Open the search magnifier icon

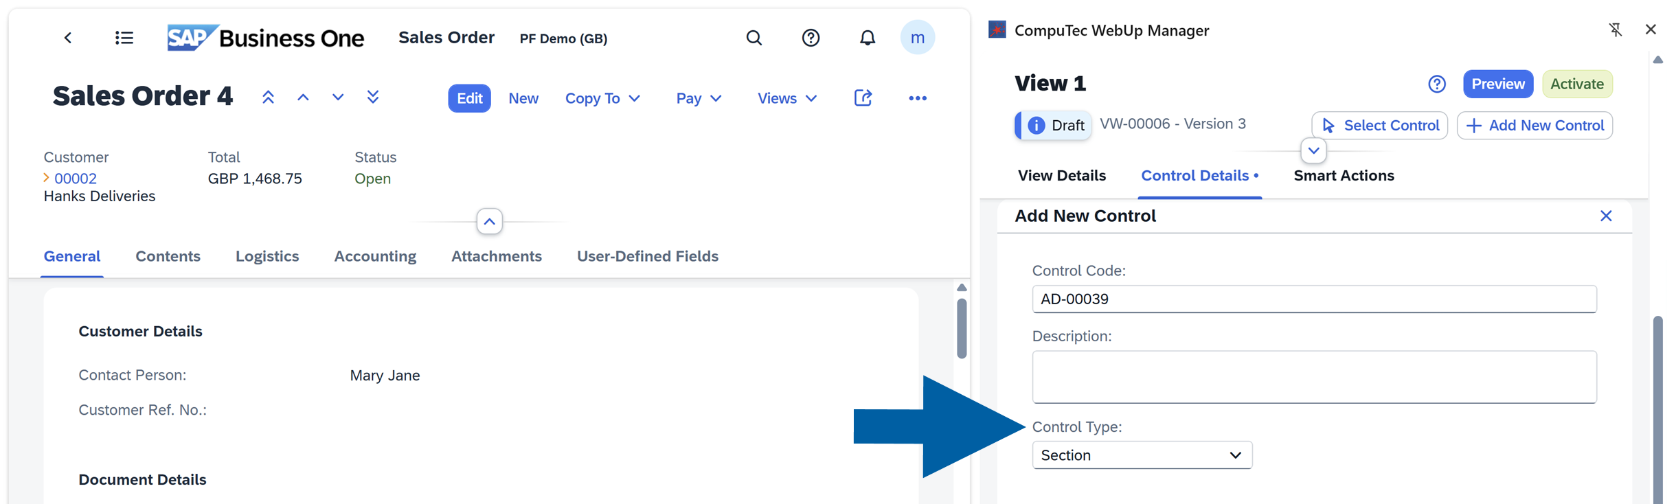[754, 38]
